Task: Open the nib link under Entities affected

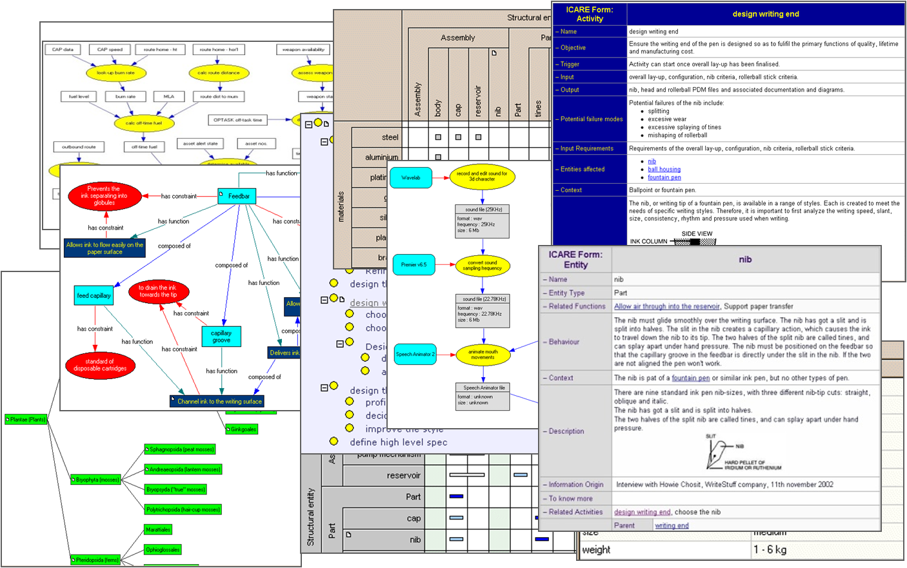Action: pos(652,161)
